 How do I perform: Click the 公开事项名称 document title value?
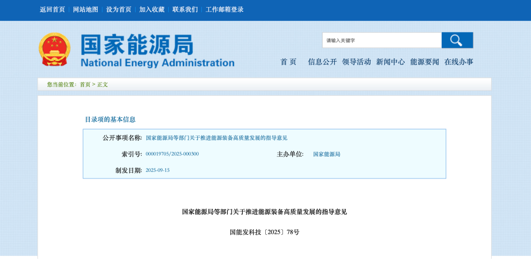(216, 138)
